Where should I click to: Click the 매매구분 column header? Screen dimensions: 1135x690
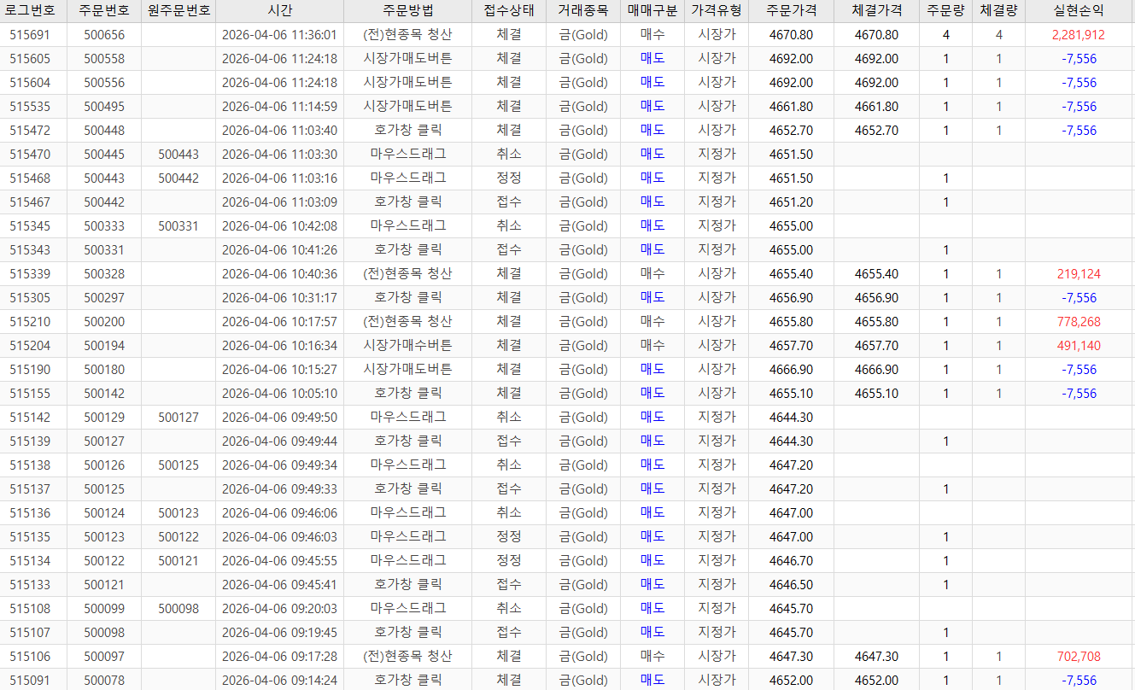[652, 11]
